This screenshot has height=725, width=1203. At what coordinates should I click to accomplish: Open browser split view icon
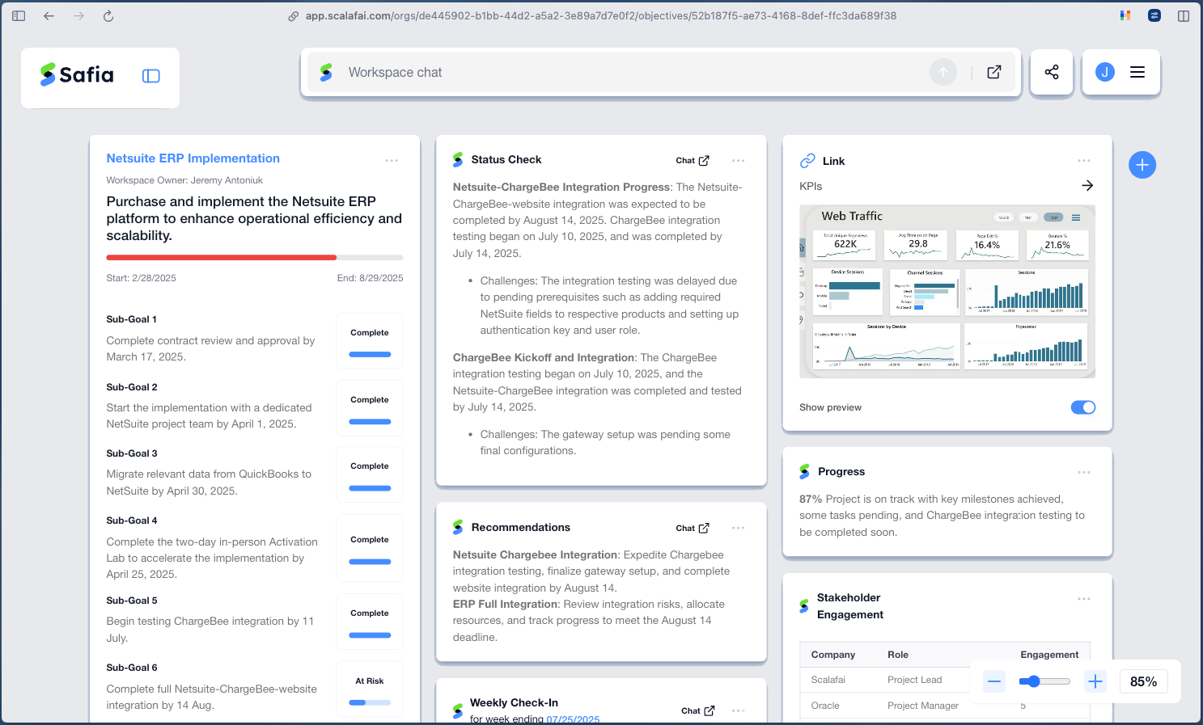click(1184, 15)
